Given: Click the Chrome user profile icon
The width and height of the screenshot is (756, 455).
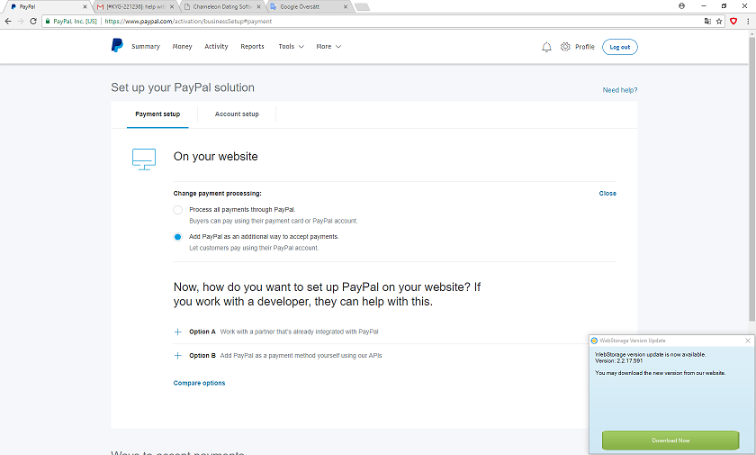Looking at the screenshot, I should point(681,5).
